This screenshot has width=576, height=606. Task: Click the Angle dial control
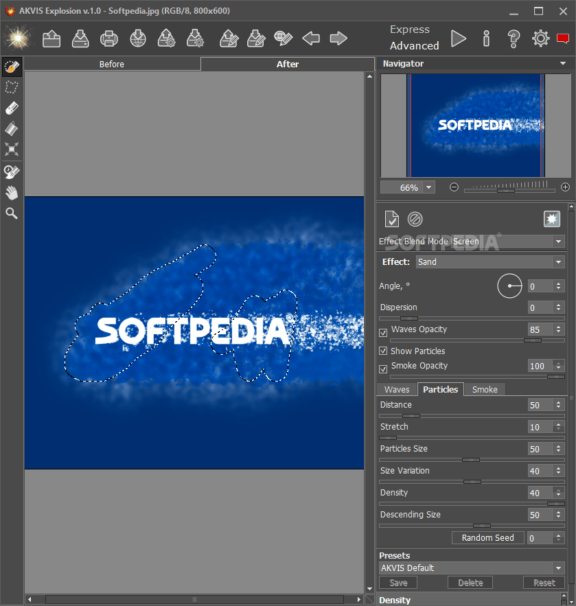[509, 286]
